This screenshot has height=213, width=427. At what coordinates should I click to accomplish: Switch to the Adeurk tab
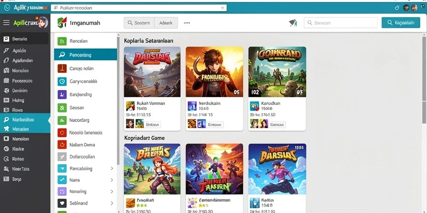click(166, 23)
